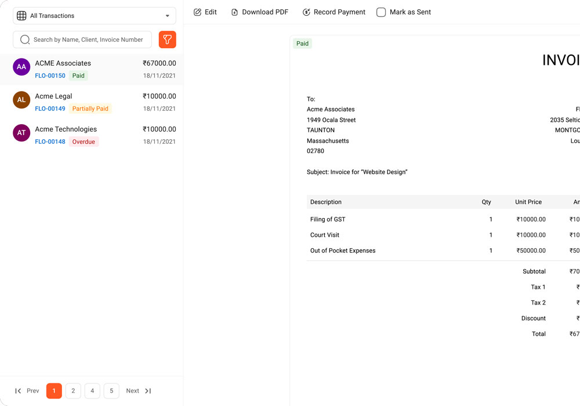Go to page 2
Viewport: 580px width, 406px height.
point(73,391)
